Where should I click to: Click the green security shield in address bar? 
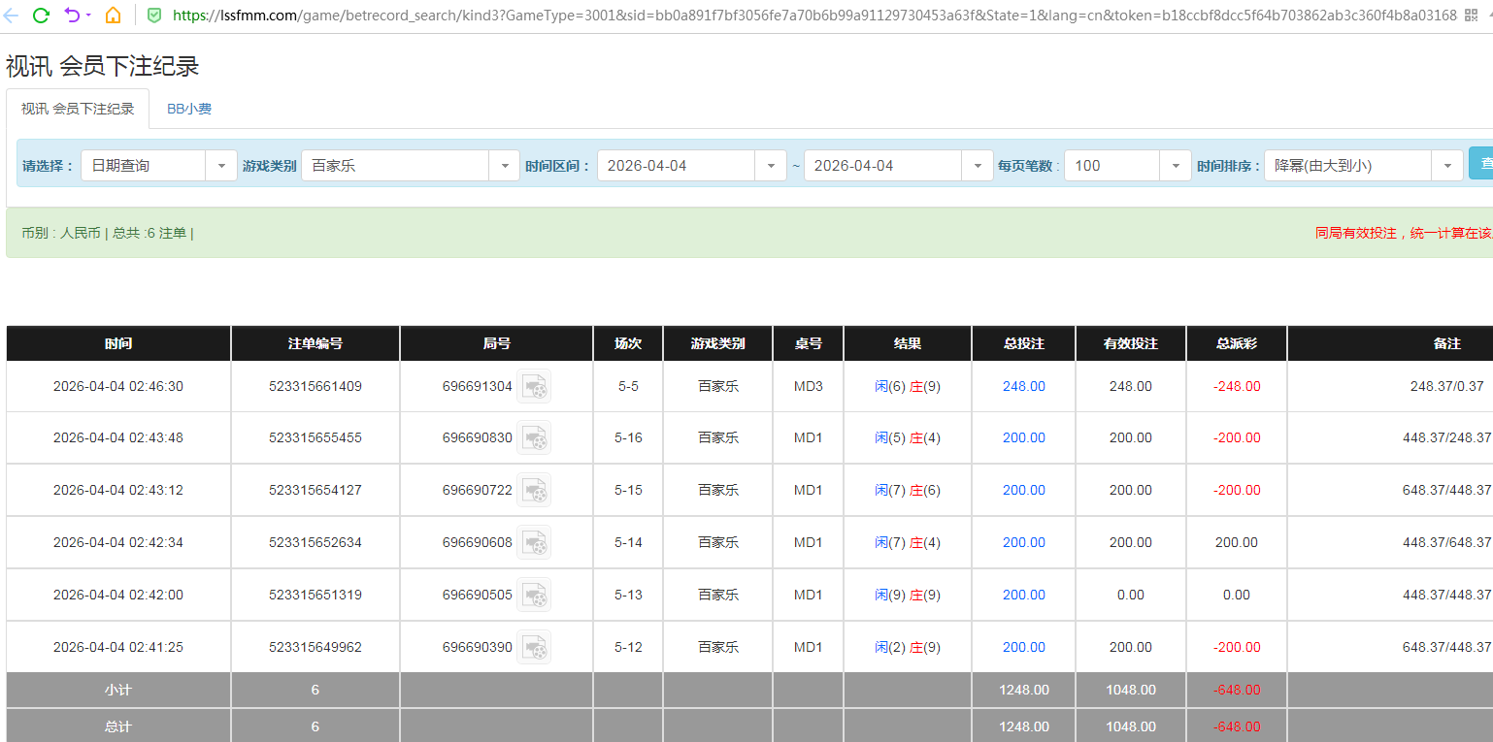(155, 15)
